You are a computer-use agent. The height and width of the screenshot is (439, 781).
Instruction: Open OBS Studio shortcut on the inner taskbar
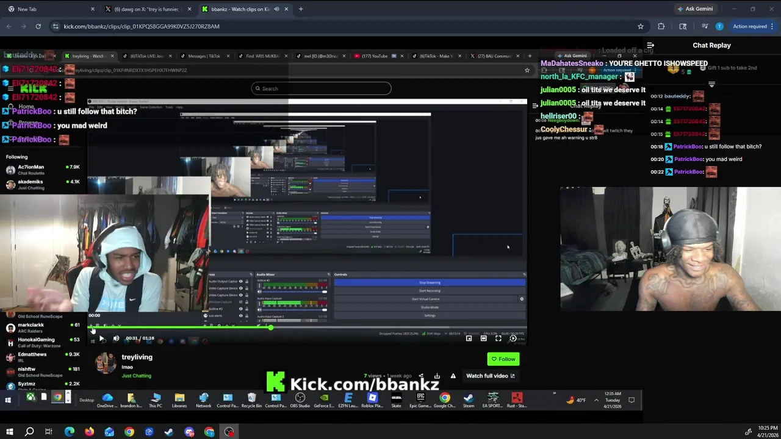point(300,400)
